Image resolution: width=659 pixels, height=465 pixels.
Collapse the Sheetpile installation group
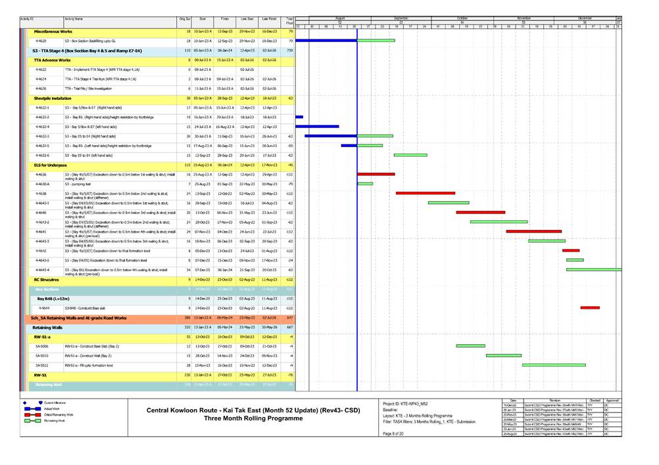pos(53,98)
